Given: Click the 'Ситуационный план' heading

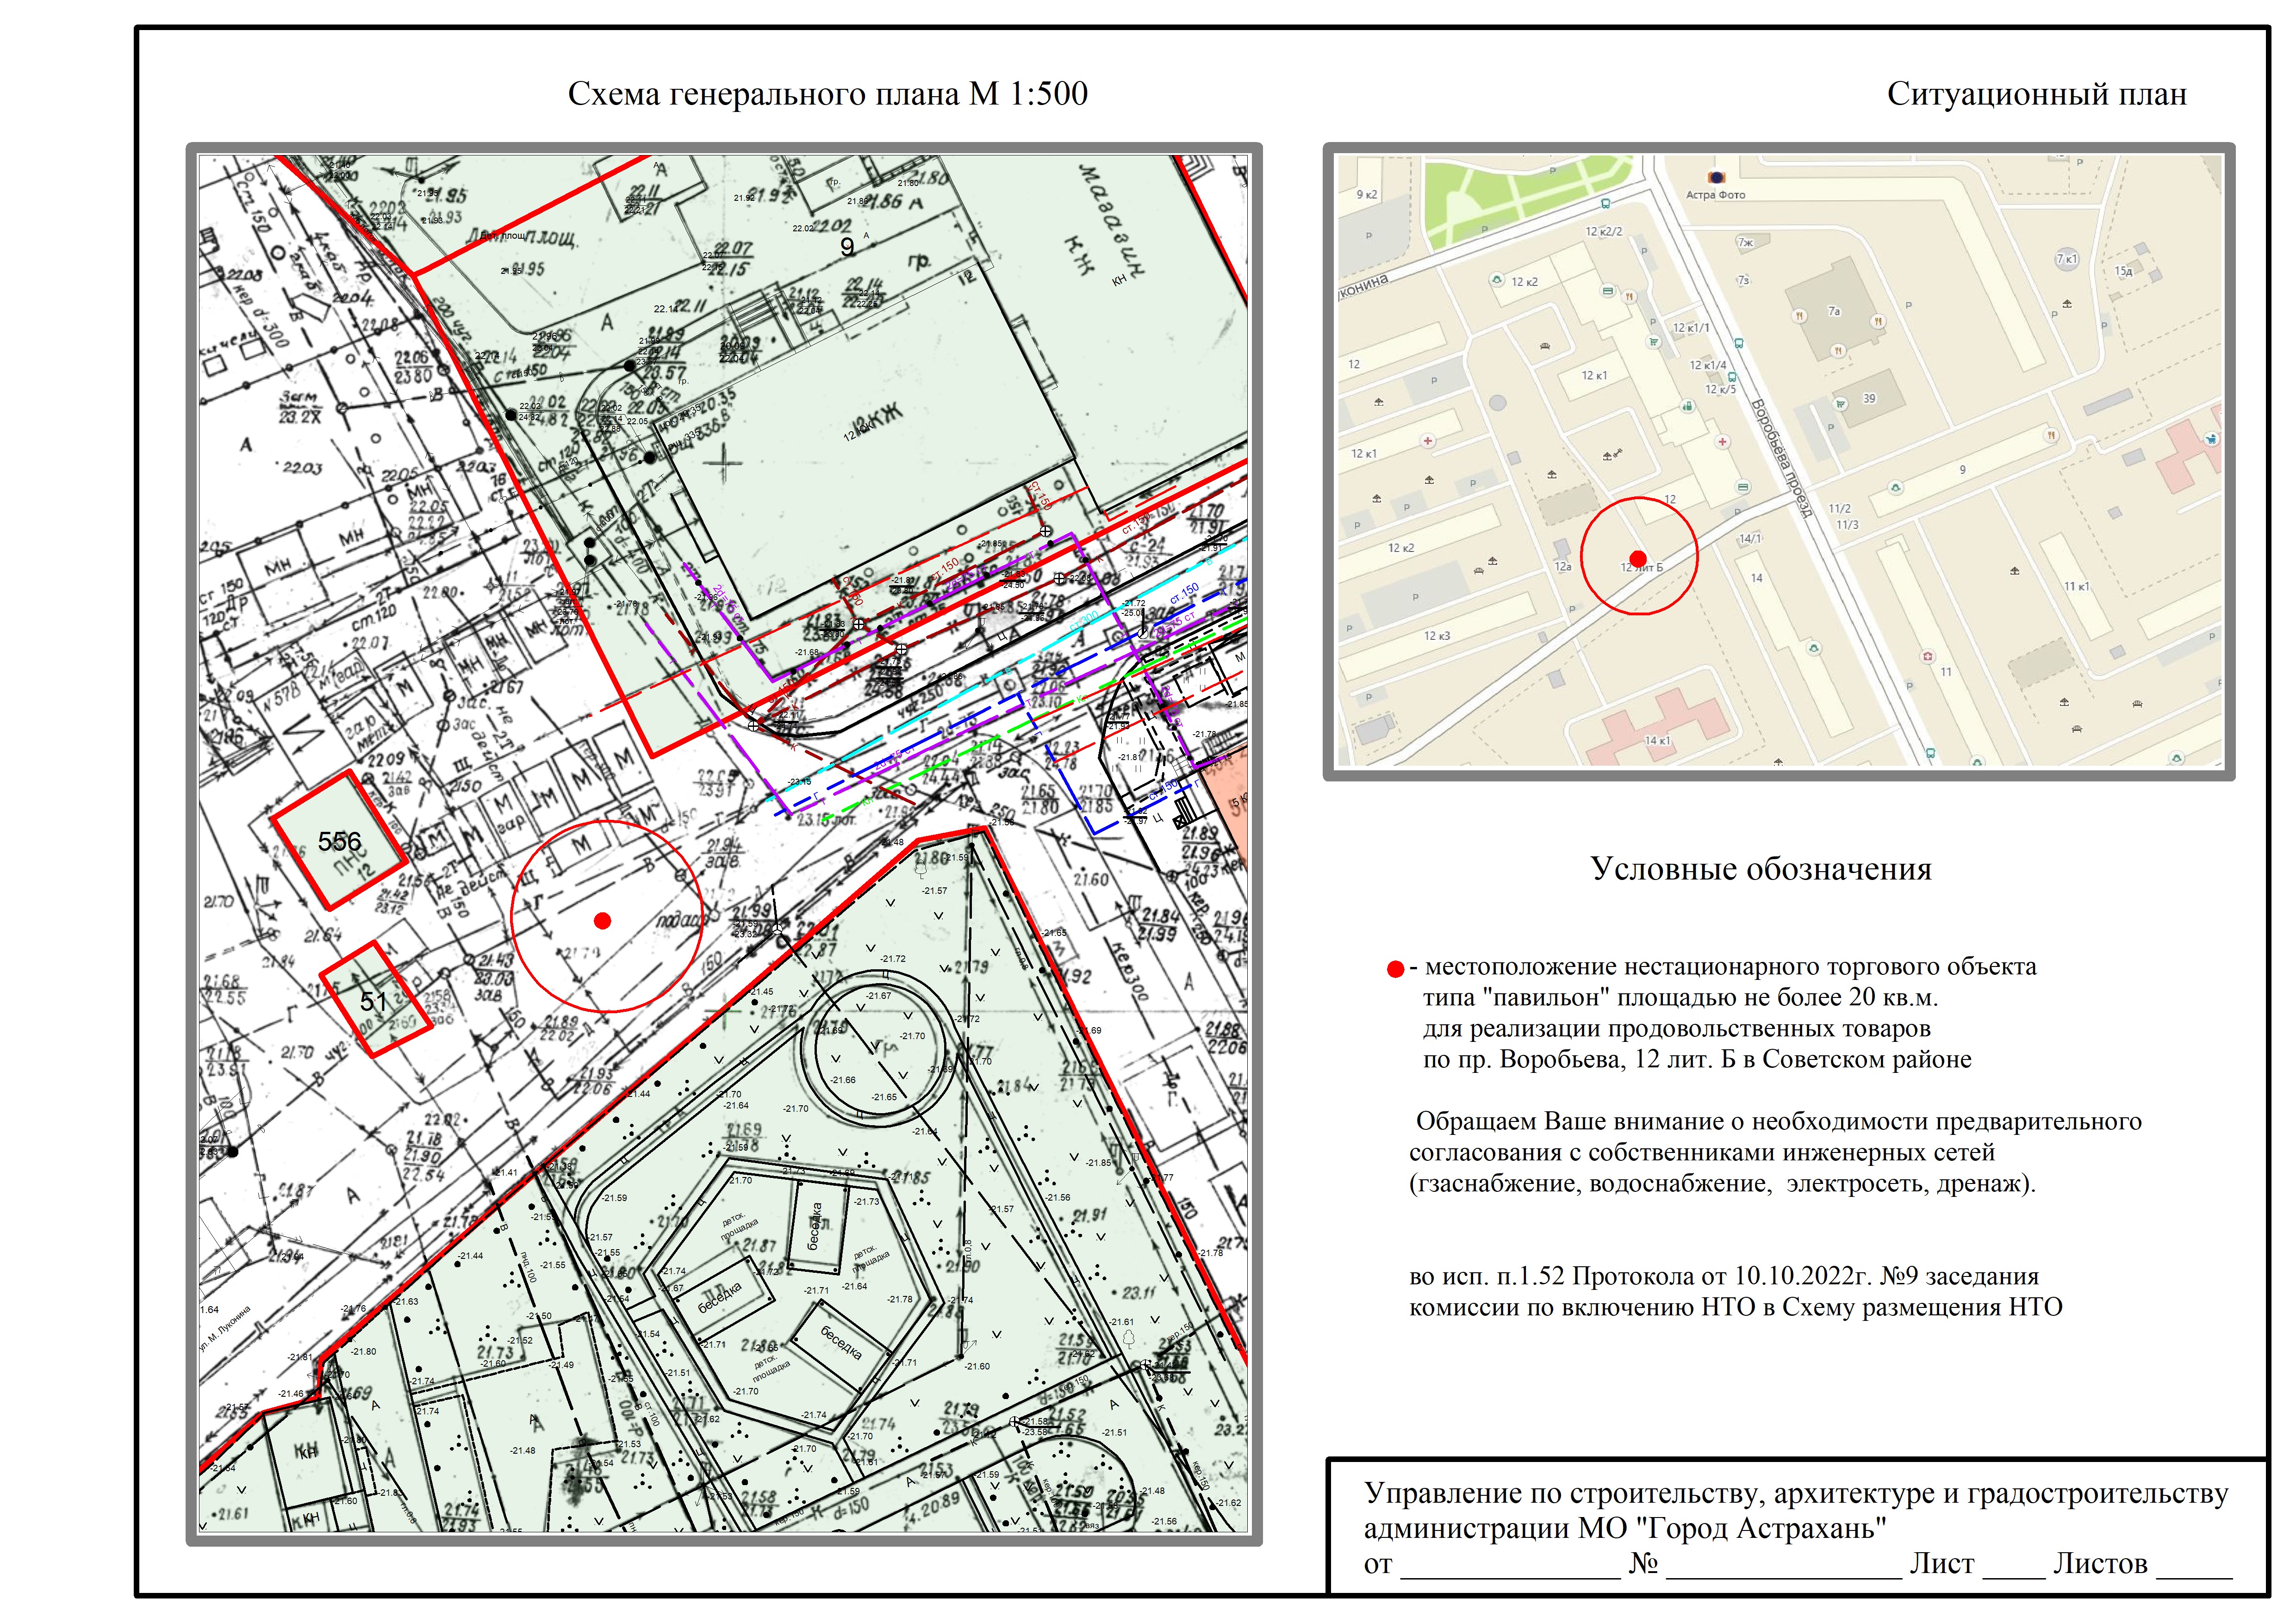Looking at the screenshot, I should coord(2036,94).
